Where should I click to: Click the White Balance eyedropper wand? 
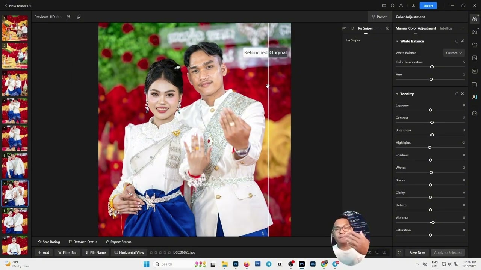(x=463, y=41)
